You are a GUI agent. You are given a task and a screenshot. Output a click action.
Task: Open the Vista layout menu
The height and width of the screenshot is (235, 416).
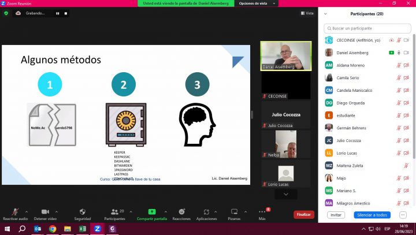click(307, 13)
